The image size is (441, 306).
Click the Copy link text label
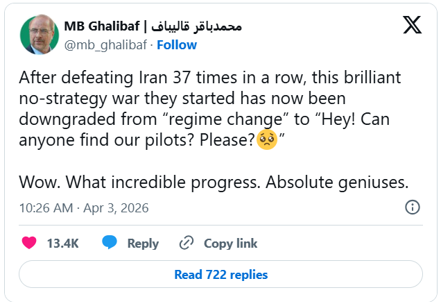tap(230, 244)
